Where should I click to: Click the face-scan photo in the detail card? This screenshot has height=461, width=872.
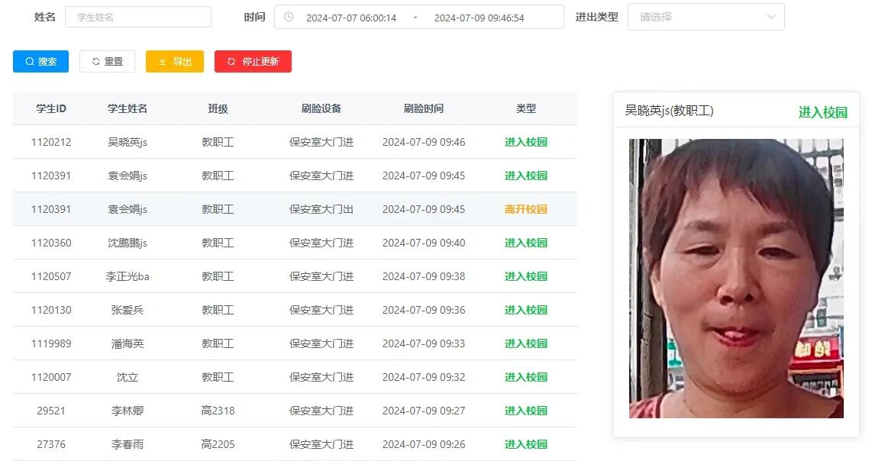(736, 279)
